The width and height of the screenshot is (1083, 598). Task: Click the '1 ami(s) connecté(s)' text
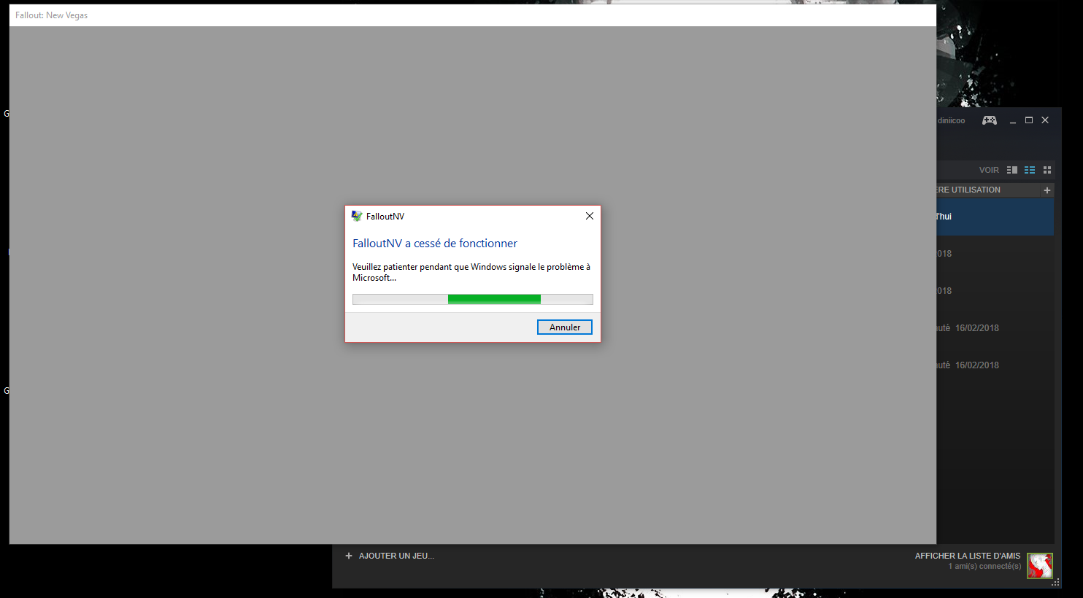point(984,567)
